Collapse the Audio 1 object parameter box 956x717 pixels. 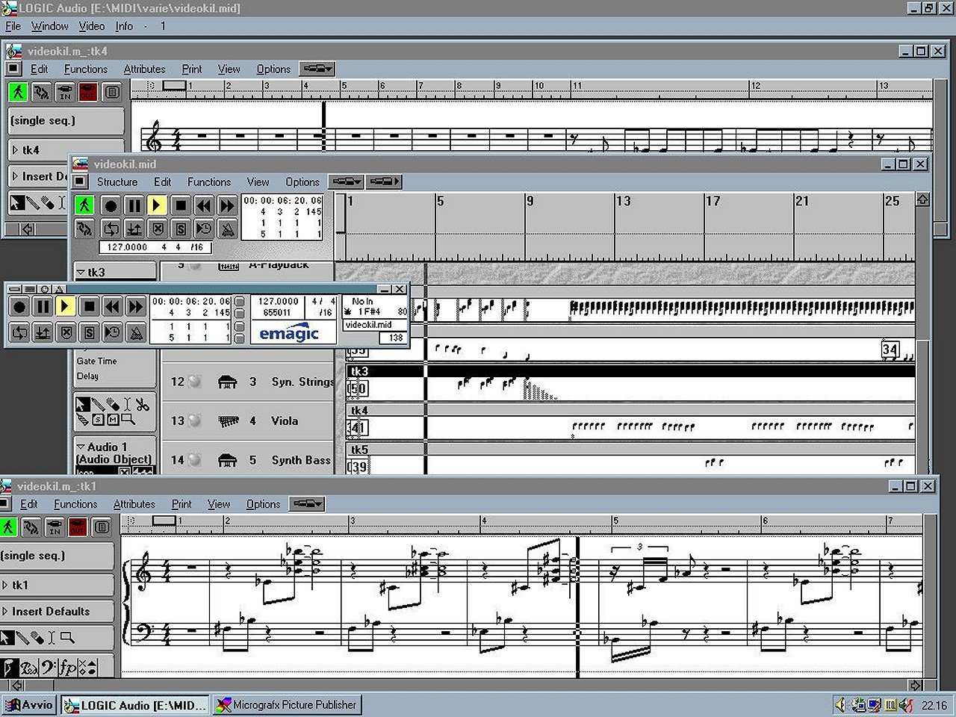click(x=81, y=447)
